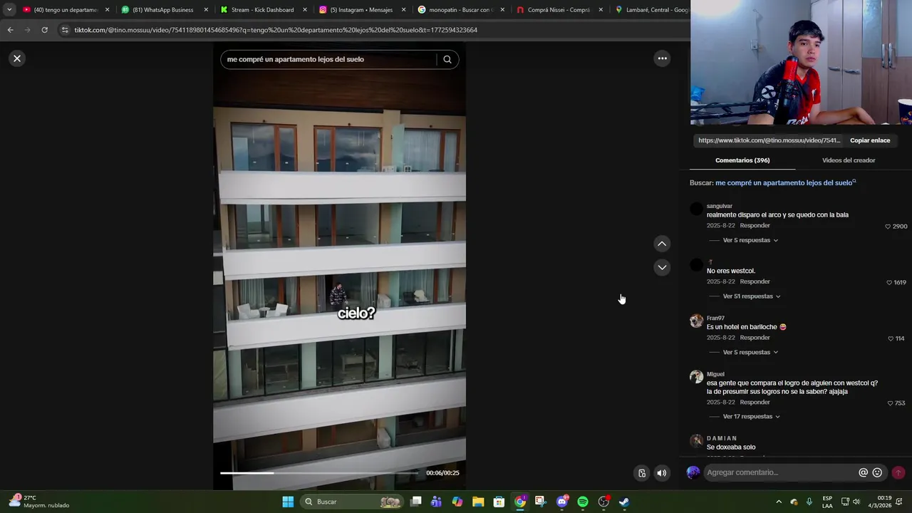Go back in browser history
Screen dimensions: 912x513
(x=10, y=30)
